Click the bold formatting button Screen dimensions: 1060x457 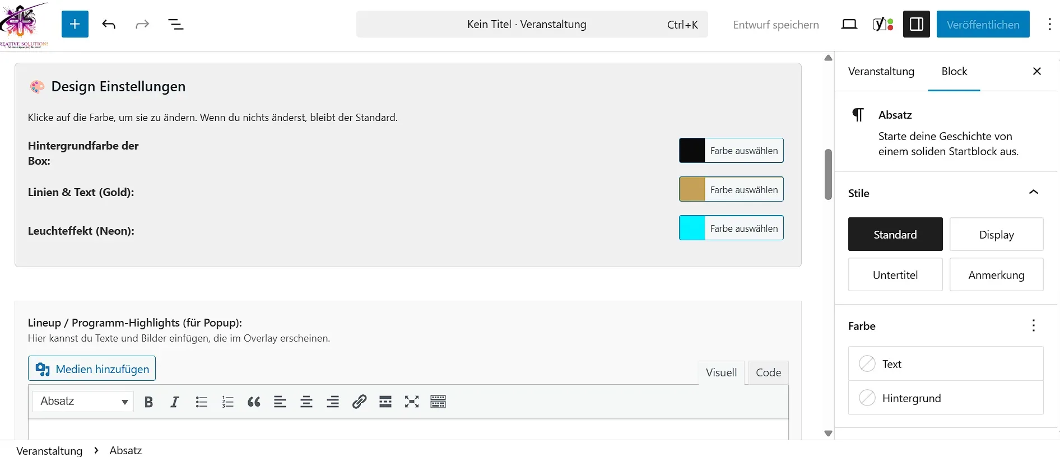148,402
